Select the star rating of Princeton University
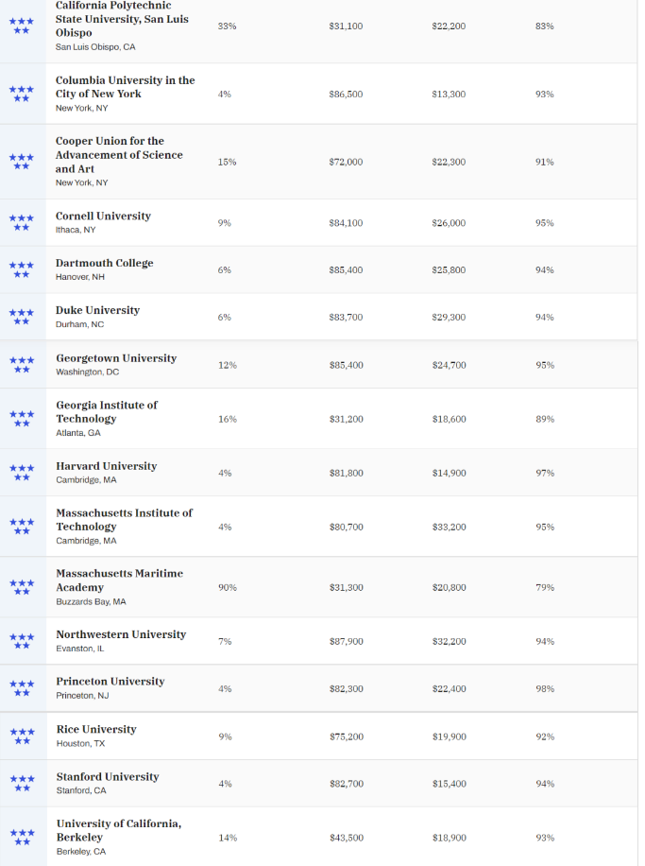This screenshot has height=866, width=645. pyautogui.click(x=22, y=688)
